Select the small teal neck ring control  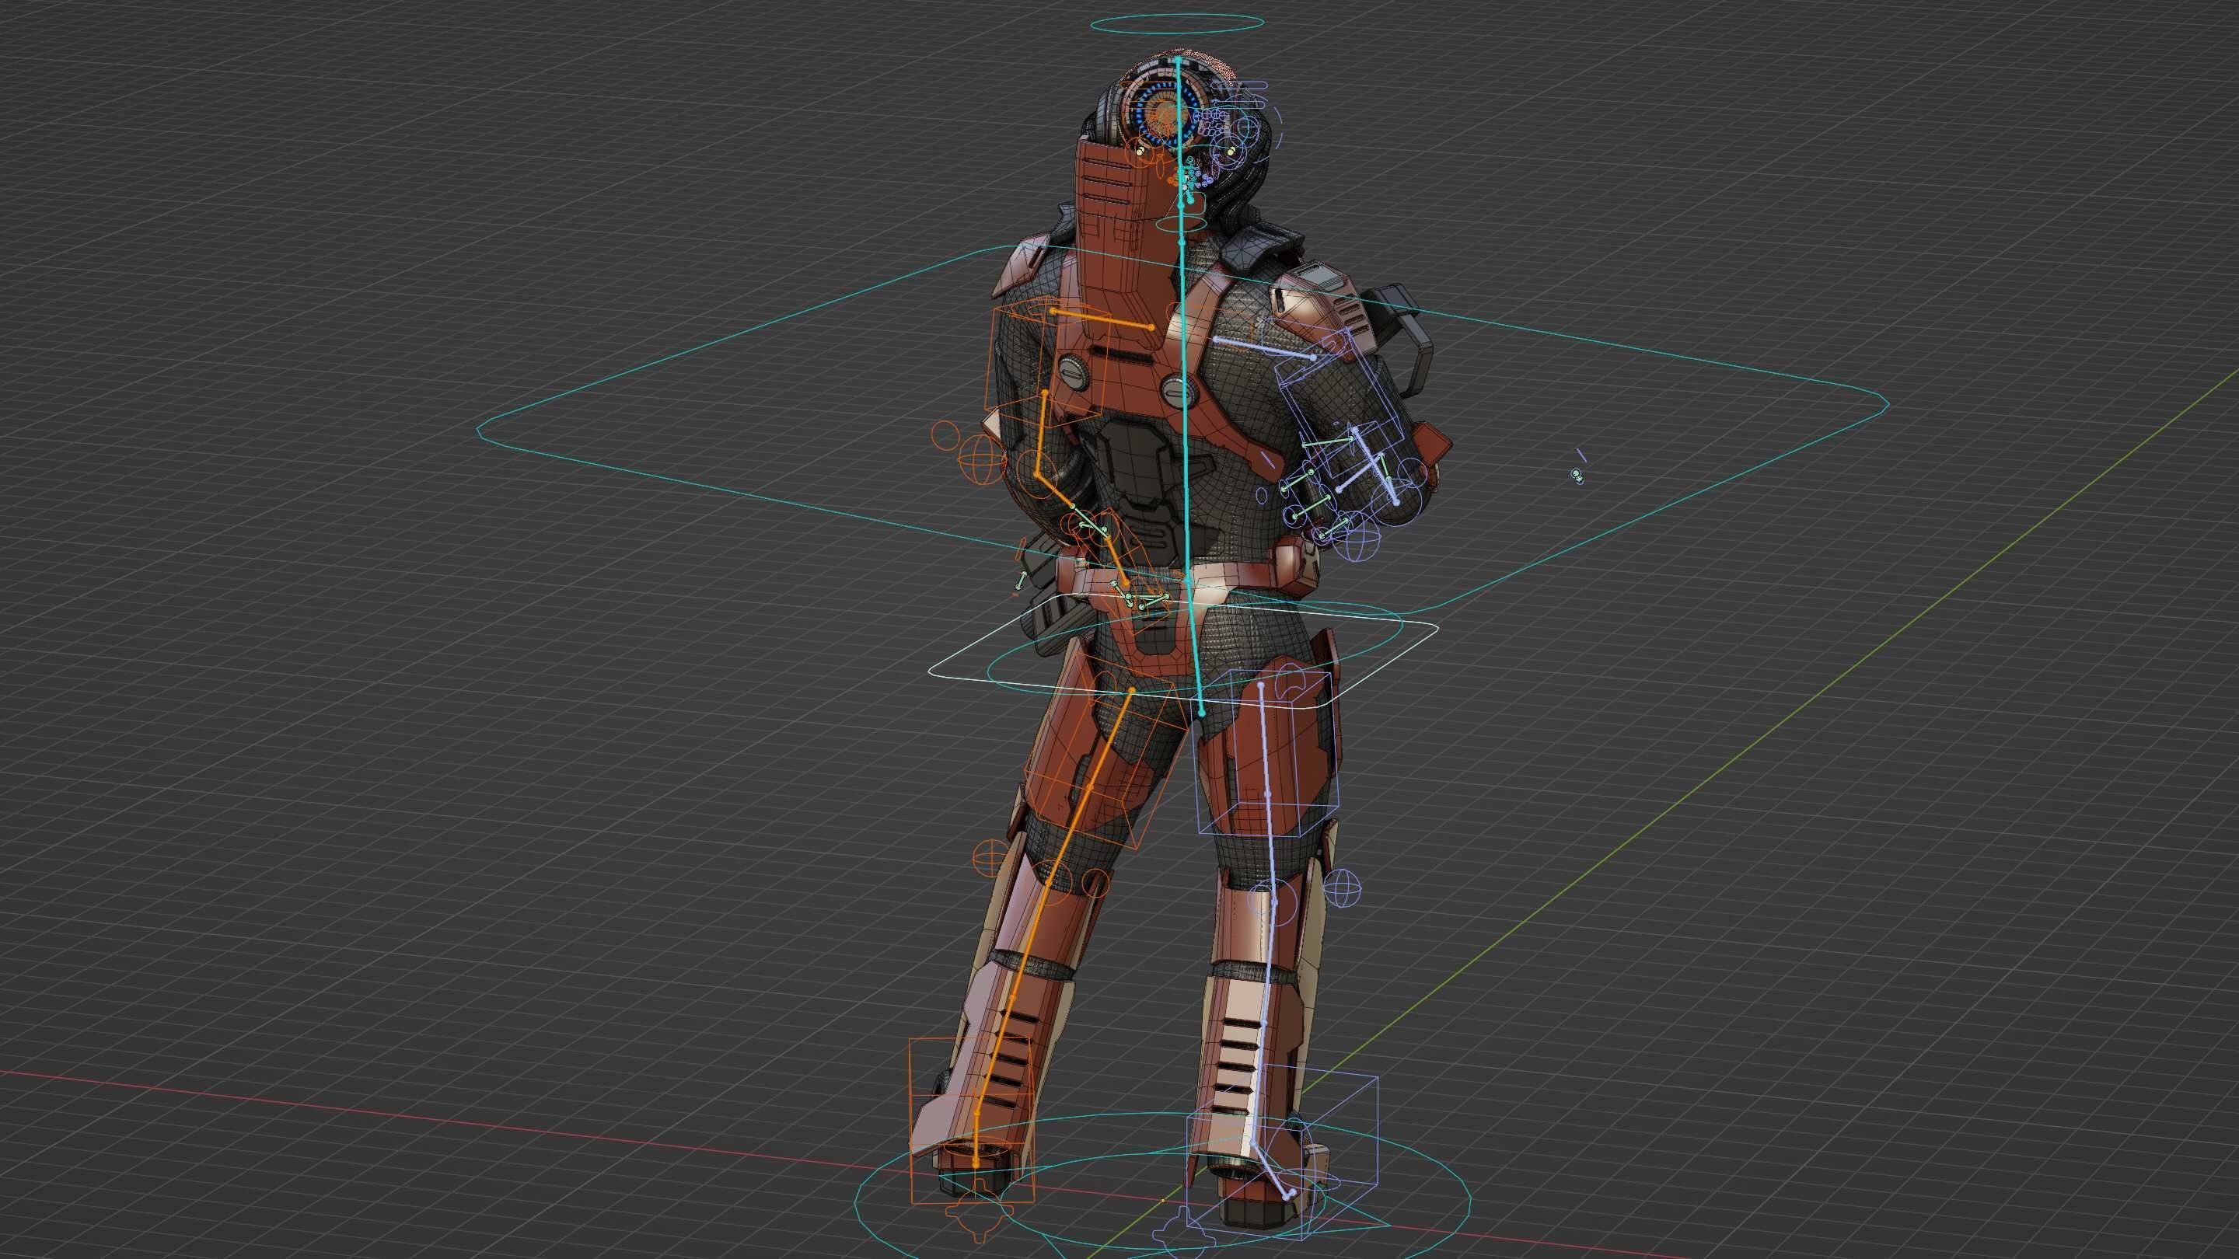[1182, 224]
